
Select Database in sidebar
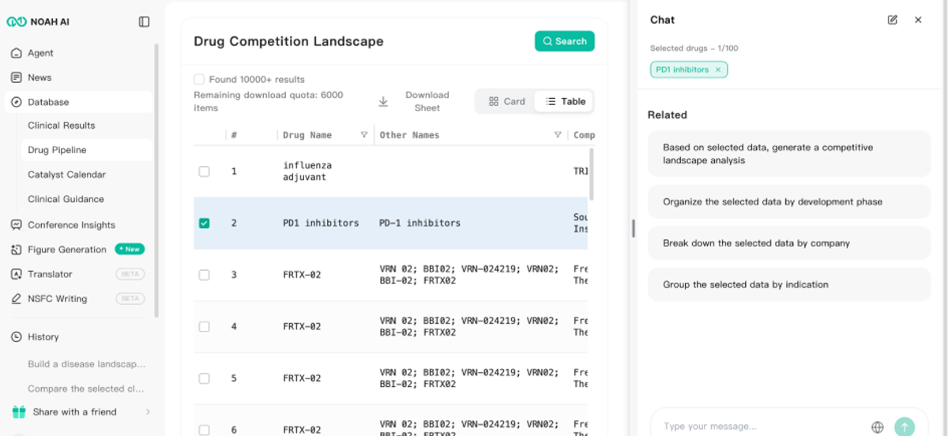click(79, 102)
